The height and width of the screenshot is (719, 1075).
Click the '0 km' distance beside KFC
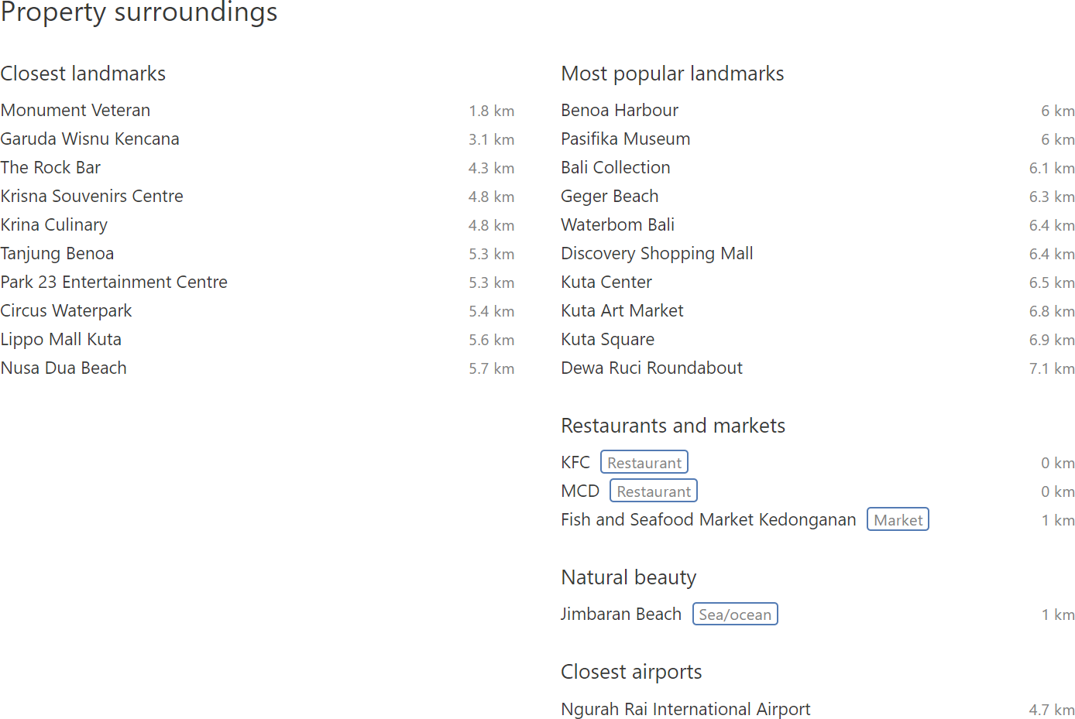[x=1058, y=464]
